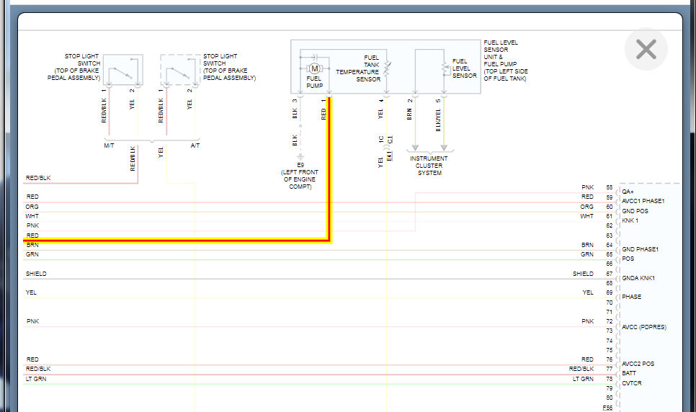Viewport: 696px width, 412px height.
Task: Select the solid-outlined M/T stop light switch symbol
Action: 122,71
